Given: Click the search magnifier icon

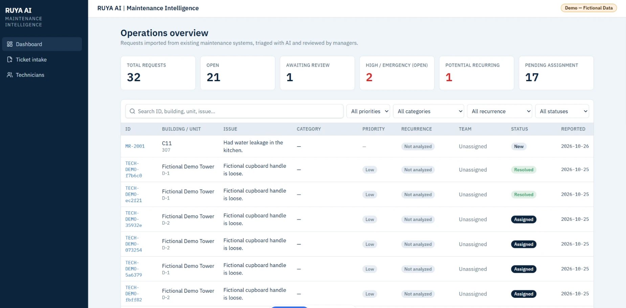Looking at the screenshot, I should coord(132,111).
